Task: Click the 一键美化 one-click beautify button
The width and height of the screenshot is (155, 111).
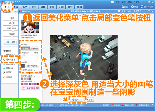Action: [x=11, y=42]
